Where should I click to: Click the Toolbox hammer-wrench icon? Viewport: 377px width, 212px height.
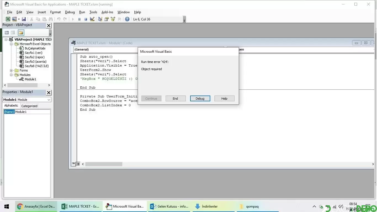pos(119,19)
